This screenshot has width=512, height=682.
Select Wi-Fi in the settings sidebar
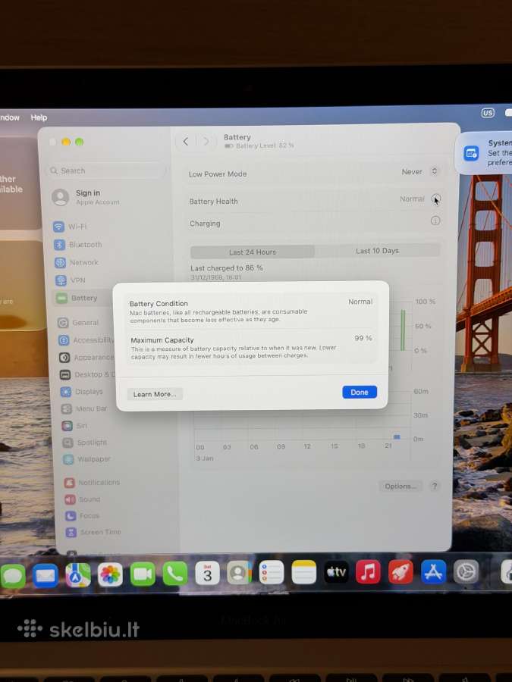click(70, 227)
